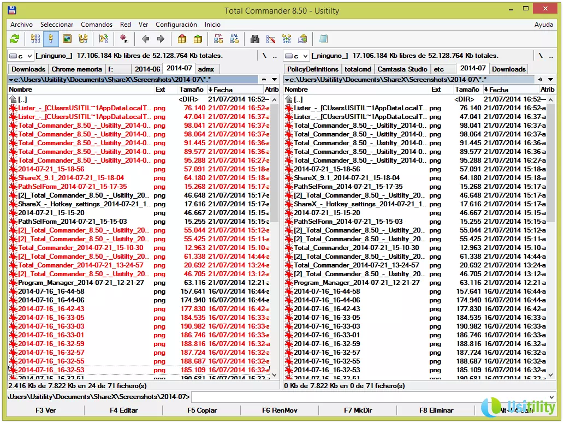The height and width of the screenshot is (423, 564).
Task: Switch to Brief view mode (names only)
Action: tap(35, 39)
